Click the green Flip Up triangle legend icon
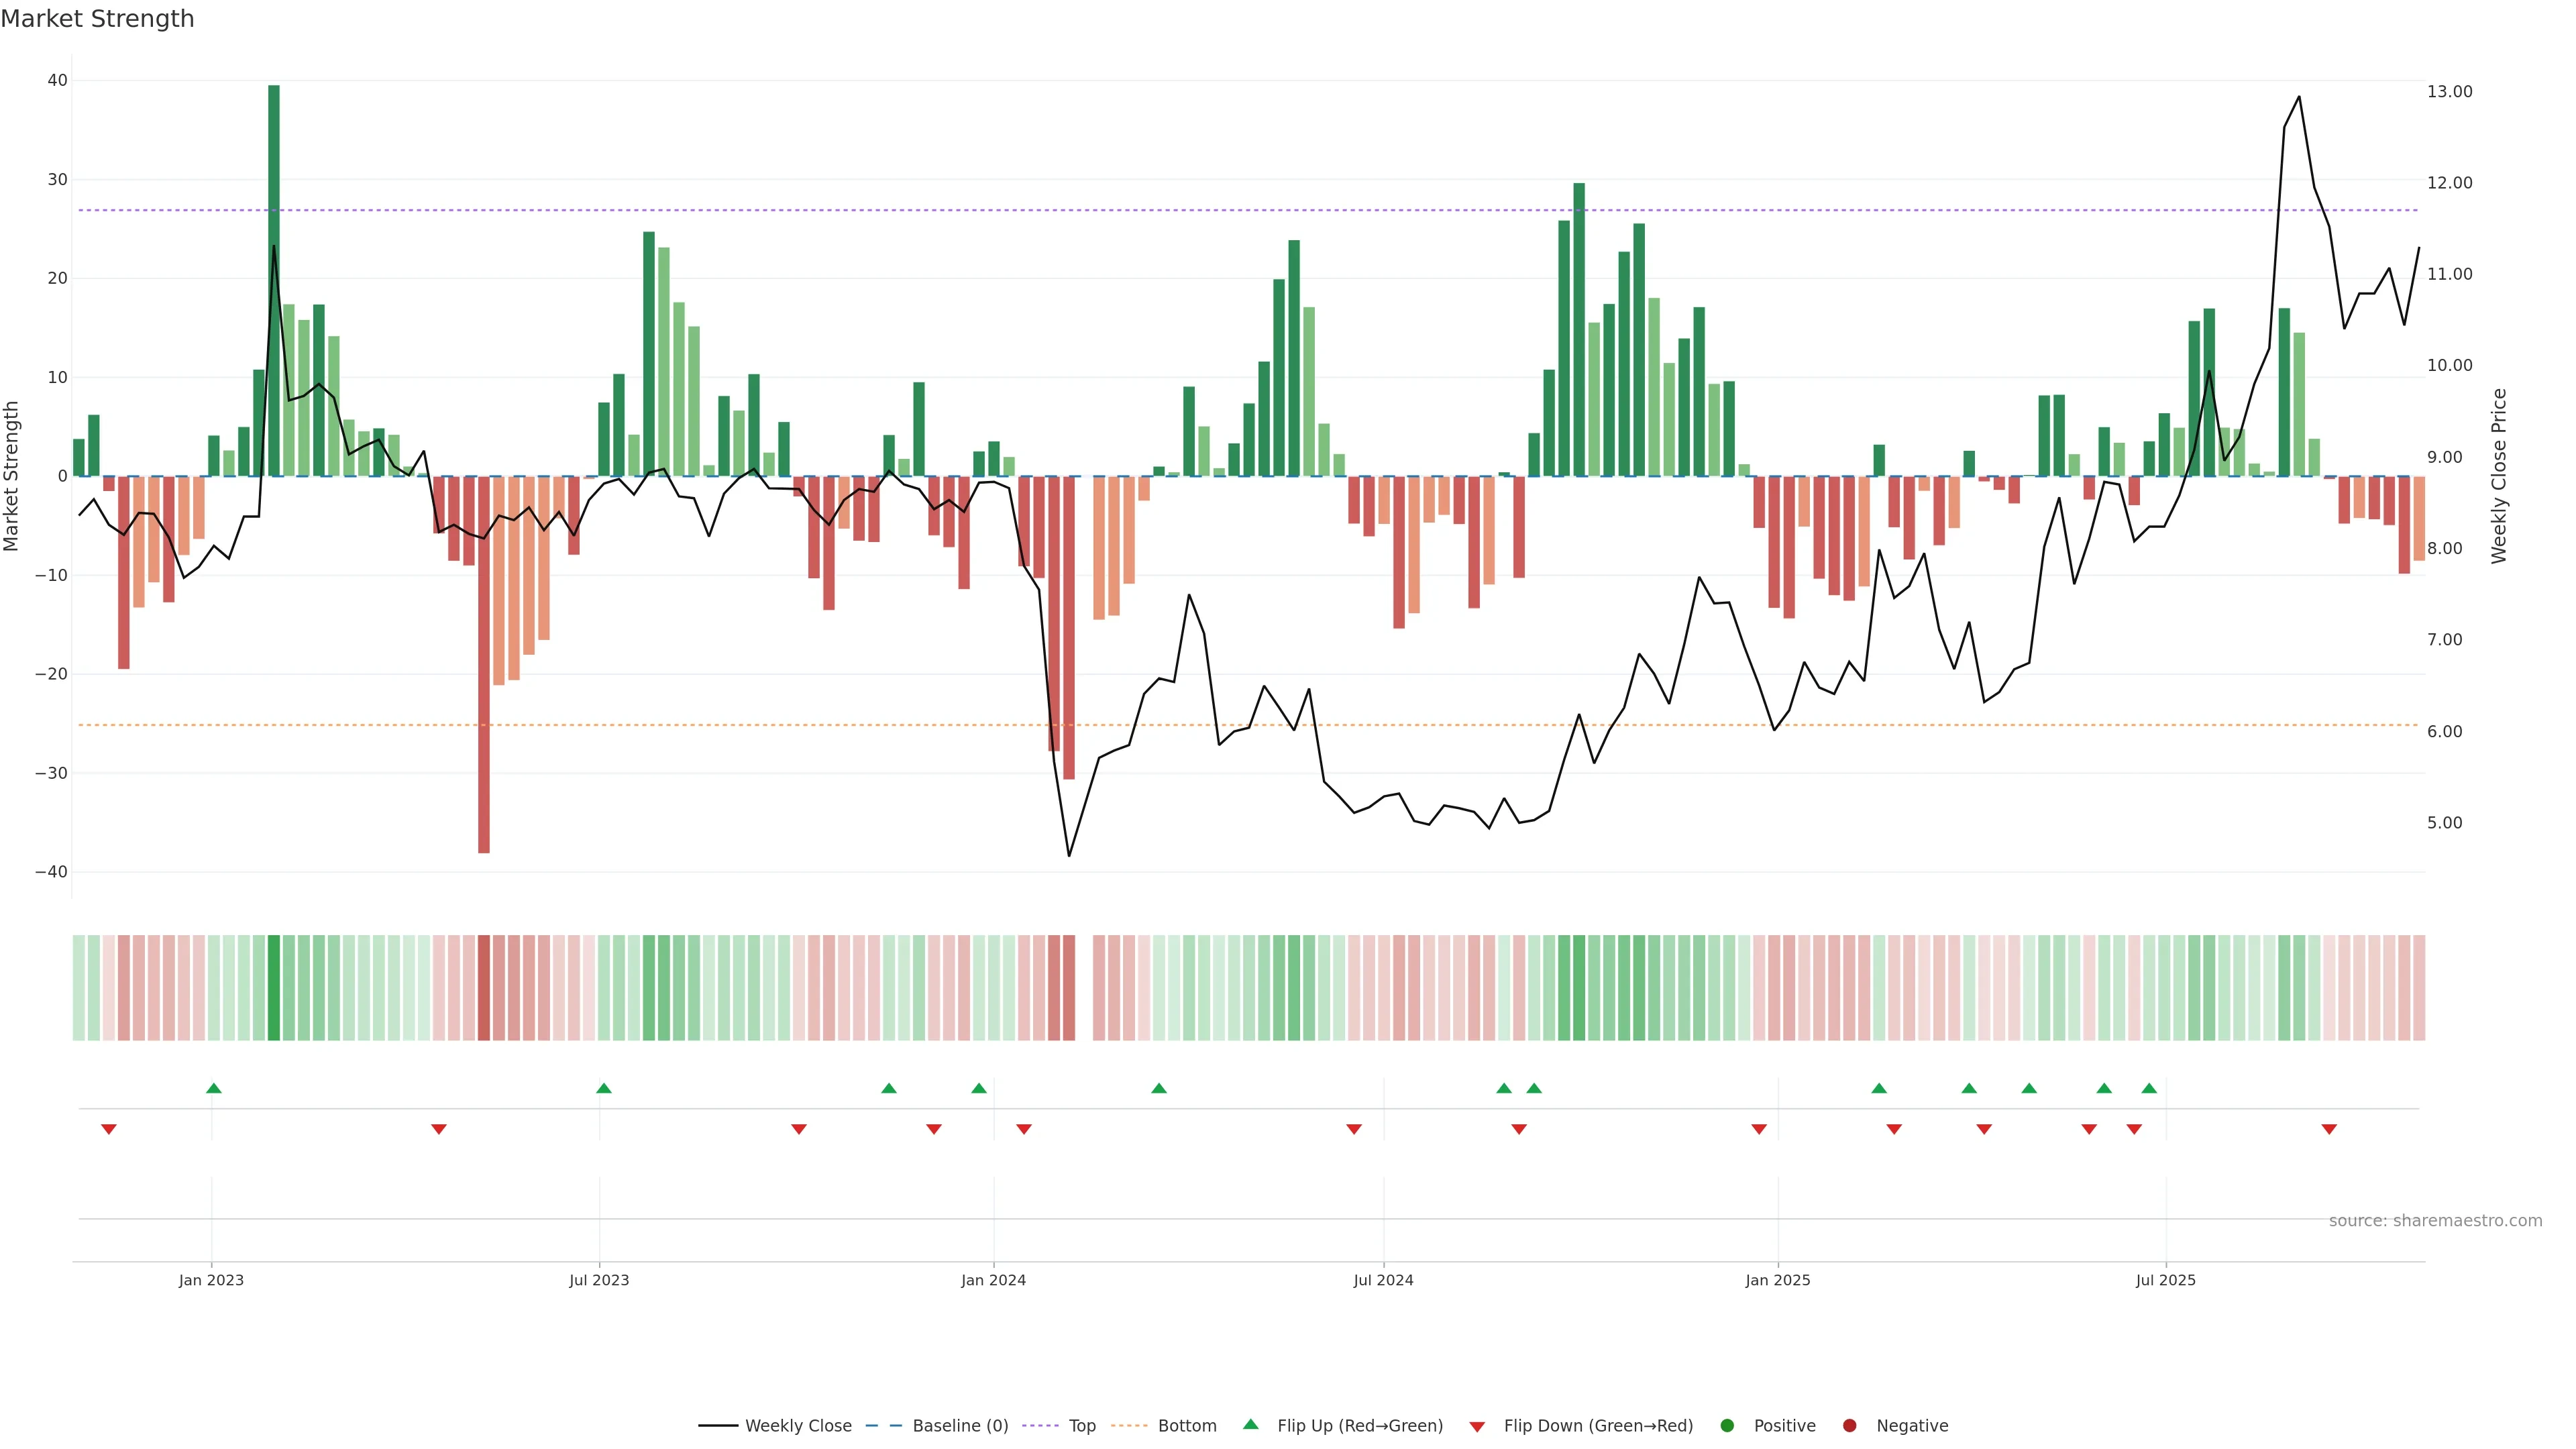The height and width of the screenshot is (1449, 2576). (1250, 1424)
